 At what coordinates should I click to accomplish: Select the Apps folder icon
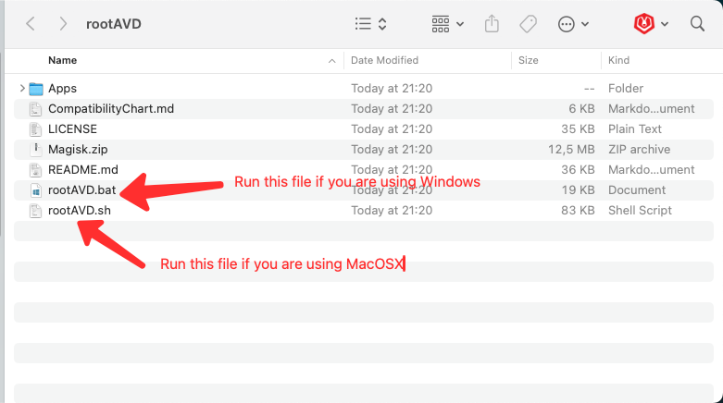pyautogui.click(x=36, y=89)
